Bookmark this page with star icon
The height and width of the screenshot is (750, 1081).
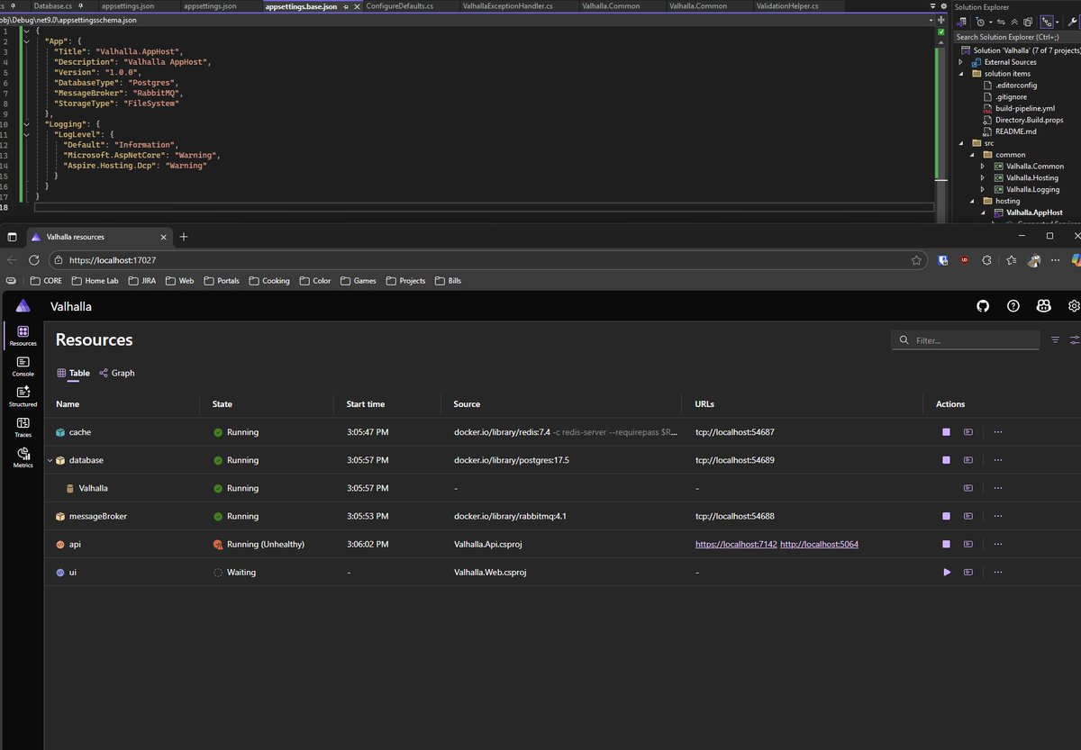coord(916,259)
